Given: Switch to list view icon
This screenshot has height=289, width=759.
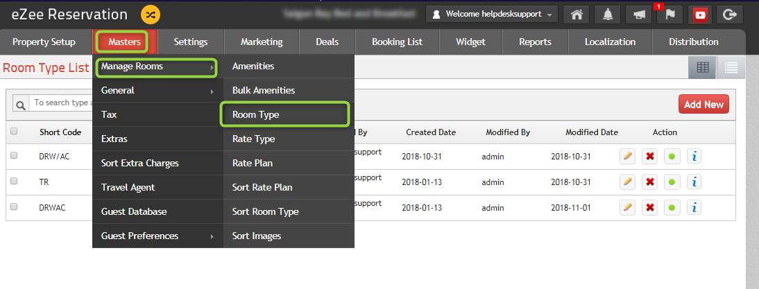Looking at the screenshot, I should click(x=731, y=68).
